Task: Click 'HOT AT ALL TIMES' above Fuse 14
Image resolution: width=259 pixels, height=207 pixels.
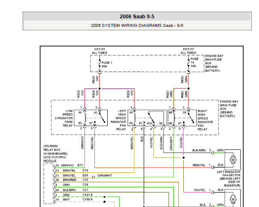Action: coord(188,51)
